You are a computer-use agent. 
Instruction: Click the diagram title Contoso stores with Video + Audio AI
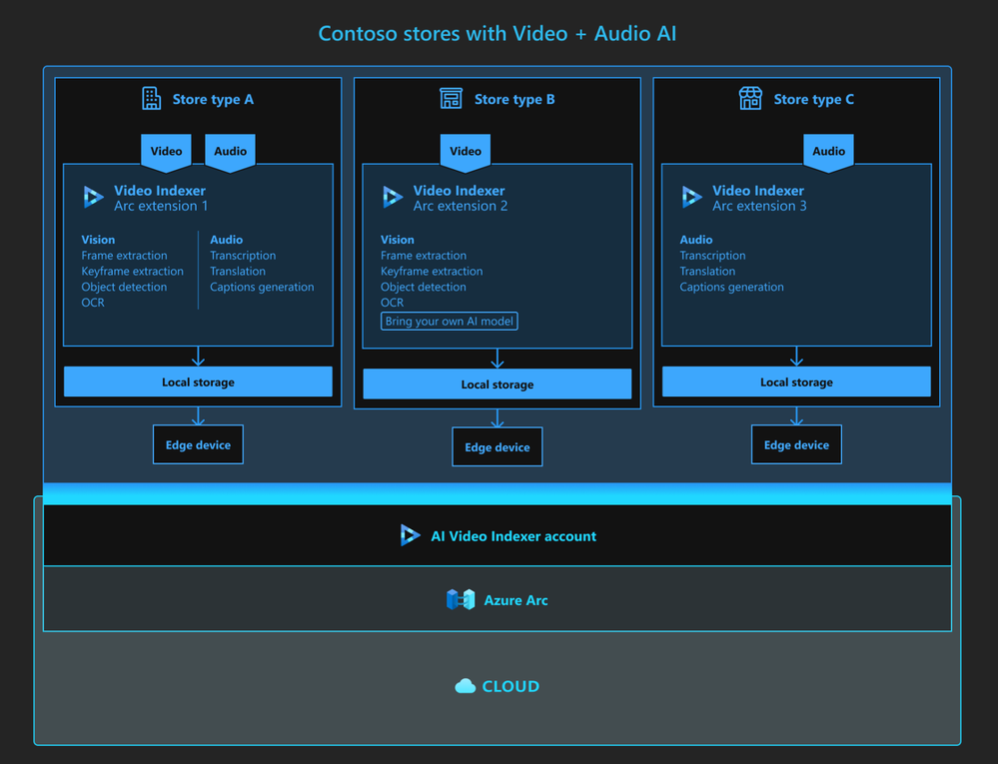[498, 33]
